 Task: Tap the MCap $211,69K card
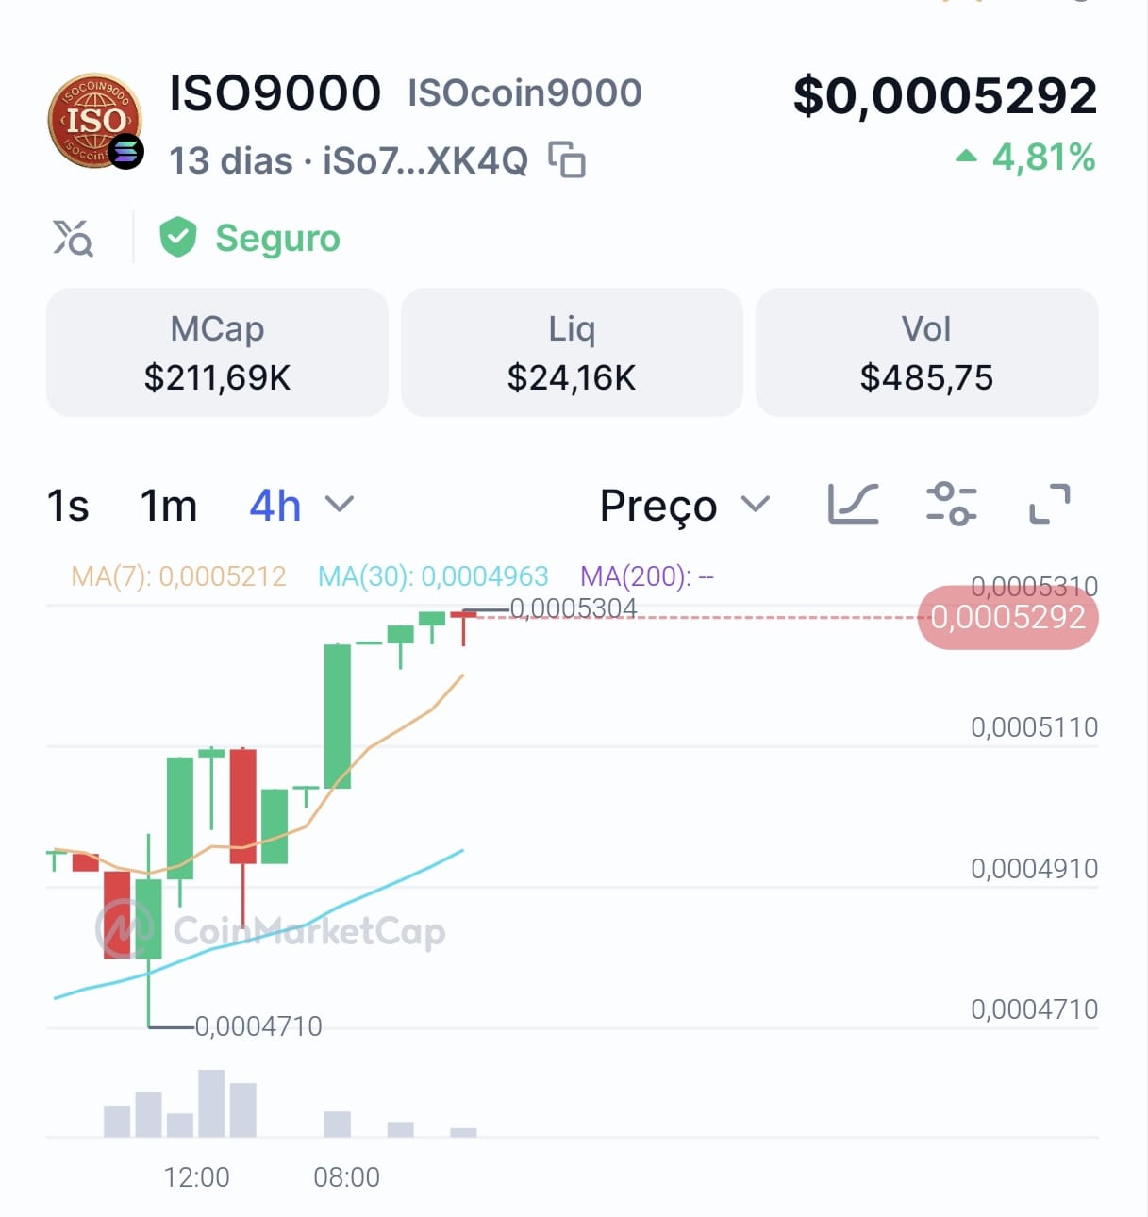point(217,353)
